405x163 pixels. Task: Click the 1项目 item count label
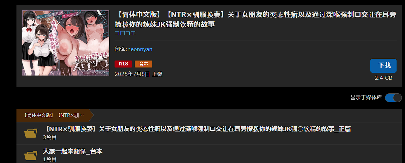coord(50,159)
